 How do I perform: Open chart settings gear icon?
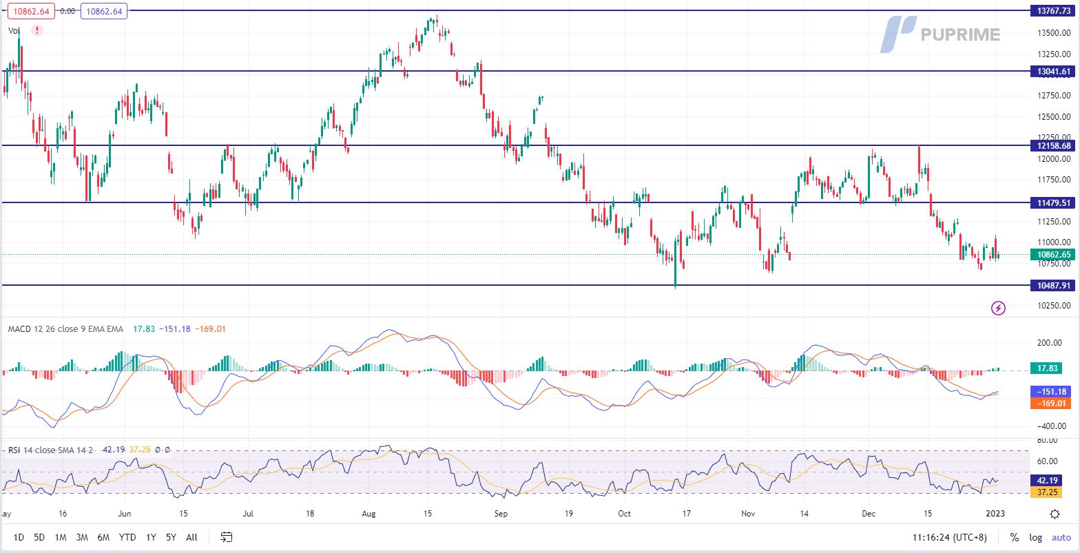pyautogui.click(x=1055, y=514)
